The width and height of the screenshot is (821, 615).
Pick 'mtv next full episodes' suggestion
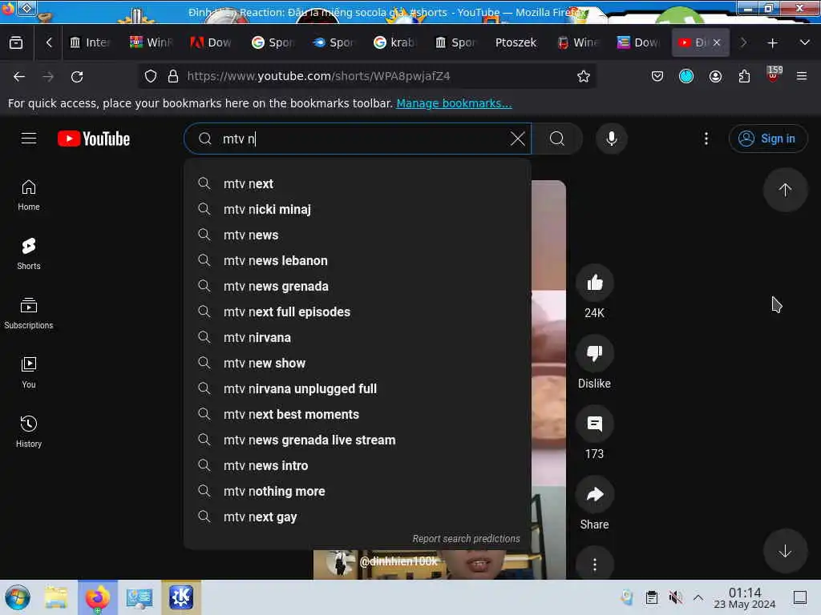[x=357, y=312]
